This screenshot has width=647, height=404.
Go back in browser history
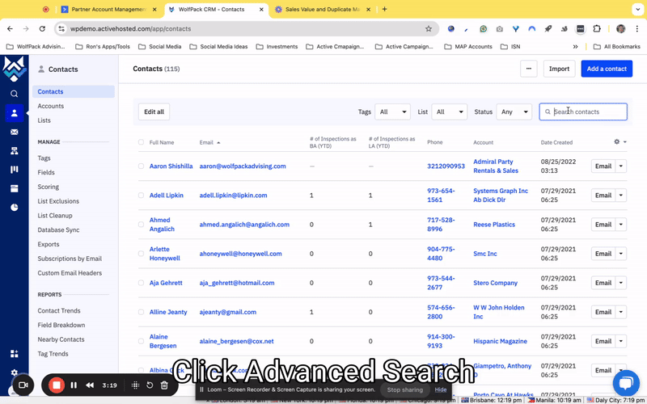pos(10,29)
